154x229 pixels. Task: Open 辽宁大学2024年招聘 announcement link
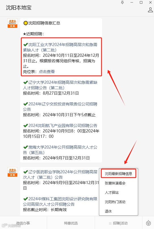coord(60,85)
